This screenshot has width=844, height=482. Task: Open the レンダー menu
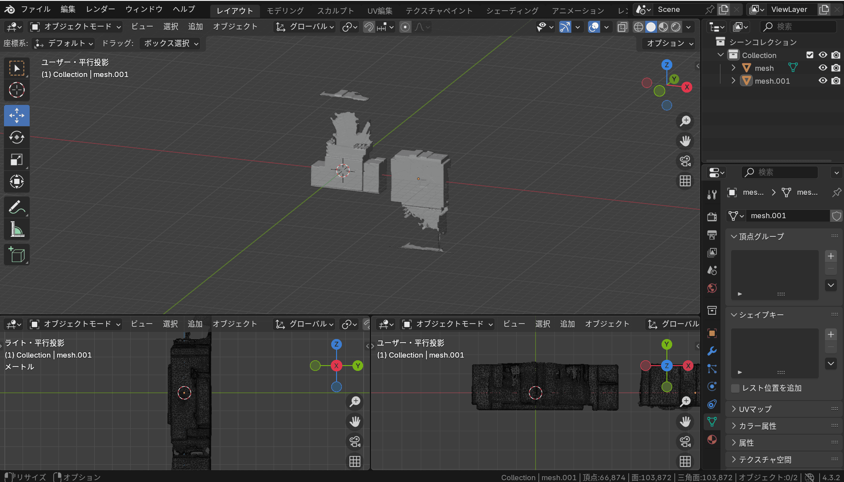[x=101, y=9]
